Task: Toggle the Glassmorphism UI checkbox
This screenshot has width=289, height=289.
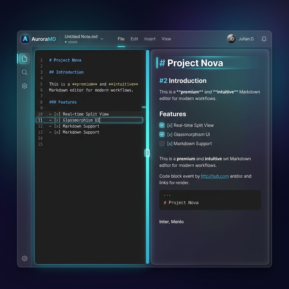Action: click(x=162, y=134)
